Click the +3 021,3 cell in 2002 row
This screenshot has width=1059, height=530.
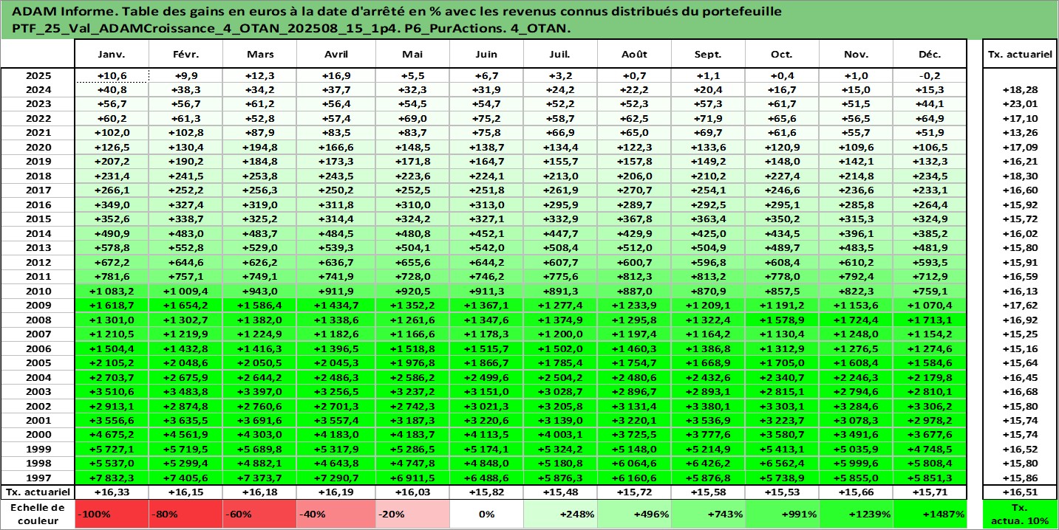coord(486,406)
